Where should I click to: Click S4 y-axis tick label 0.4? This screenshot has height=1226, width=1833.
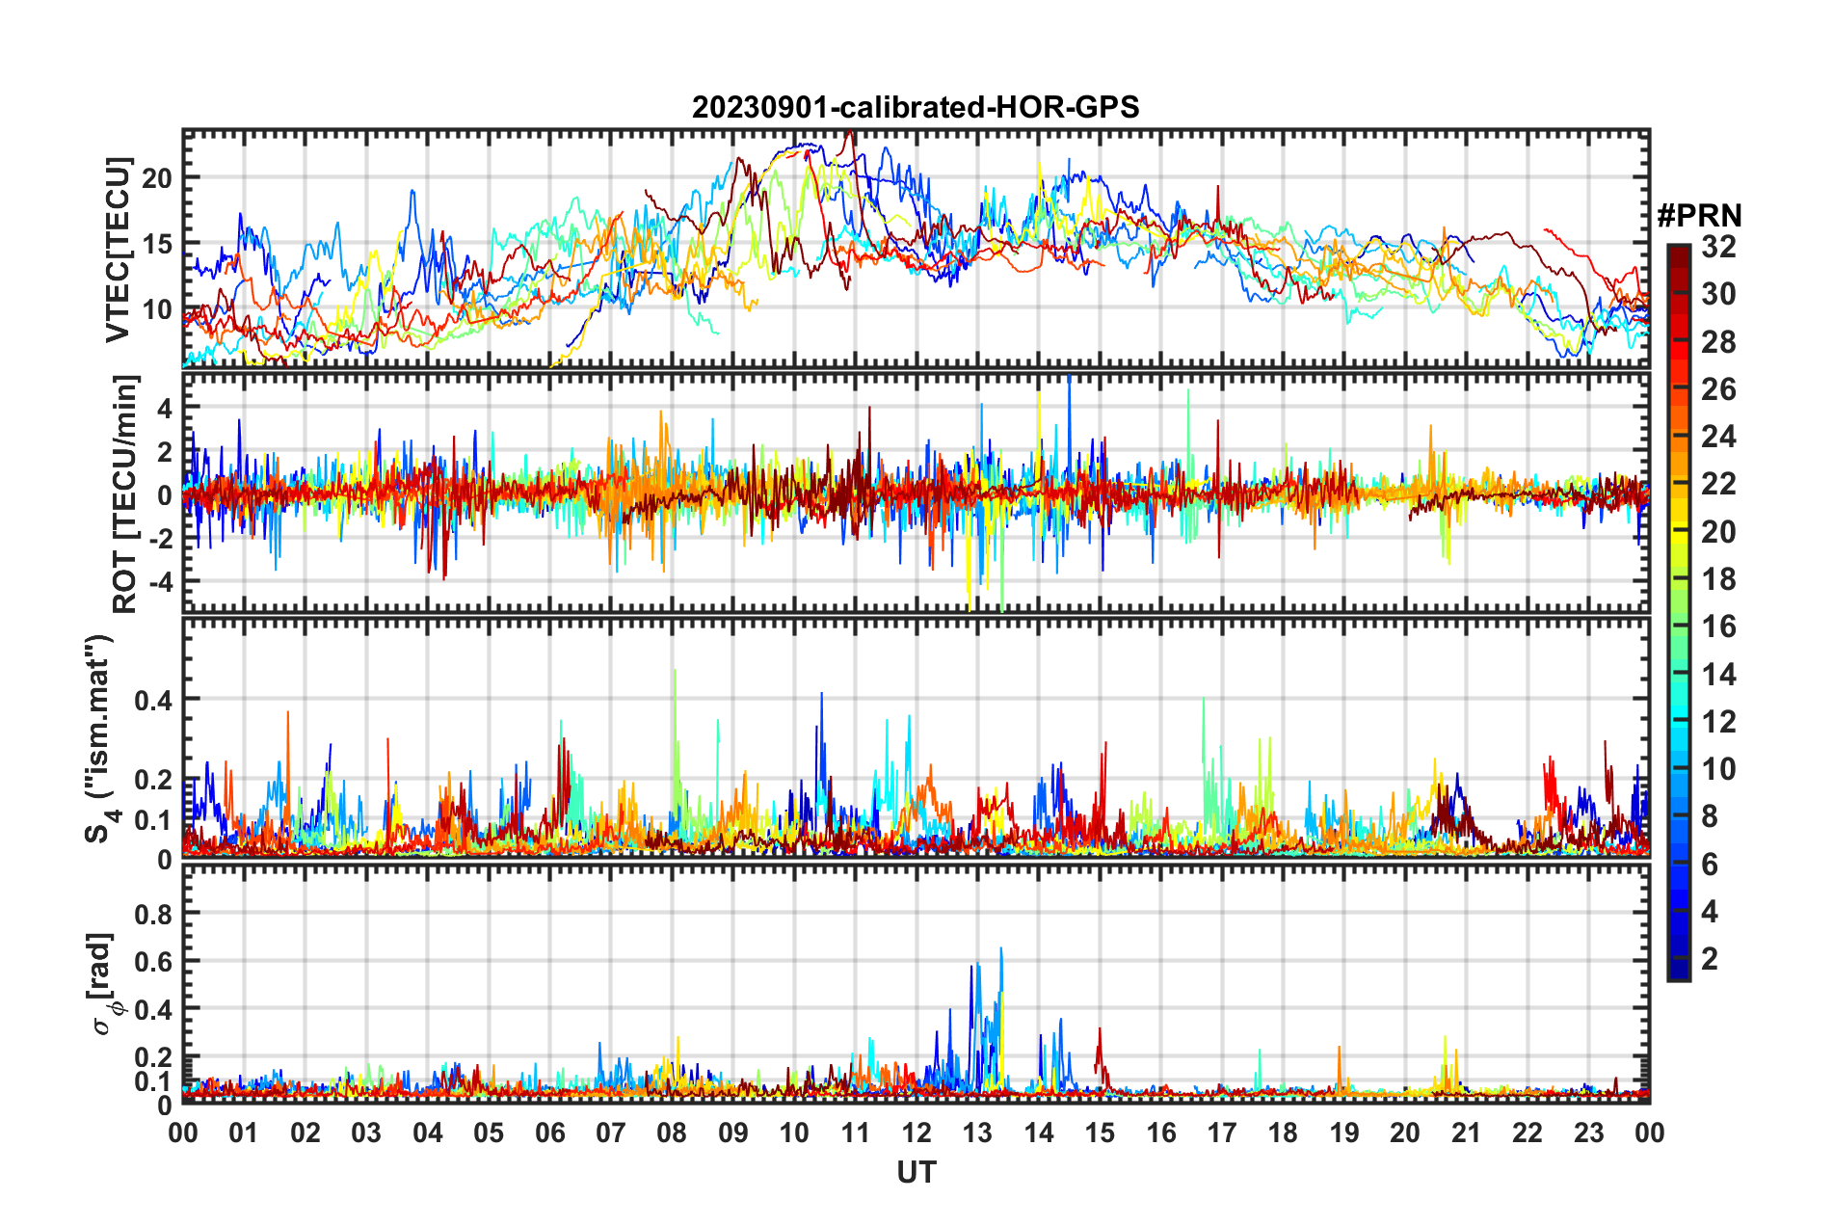(154, 700)
